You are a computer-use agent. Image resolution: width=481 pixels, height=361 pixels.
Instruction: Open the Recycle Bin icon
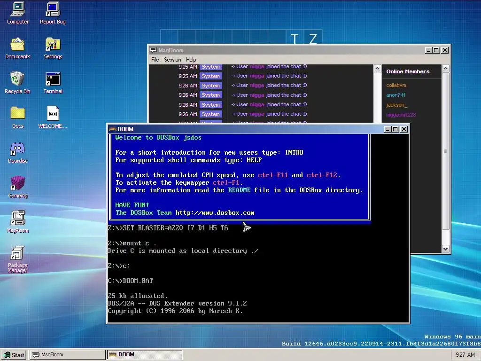tap(17, 83)
